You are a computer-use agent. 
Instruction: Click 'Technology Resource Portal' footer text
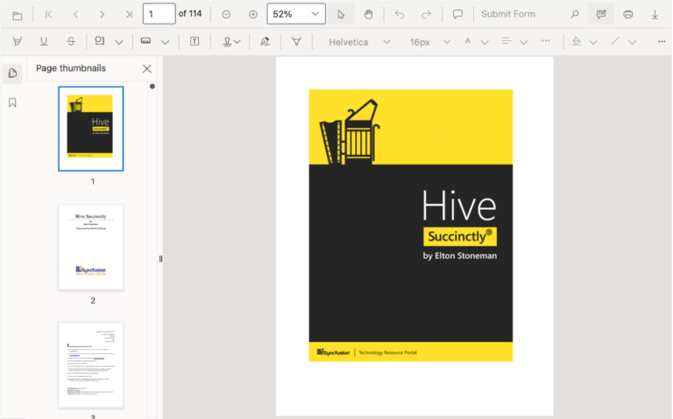click(387, 353)
